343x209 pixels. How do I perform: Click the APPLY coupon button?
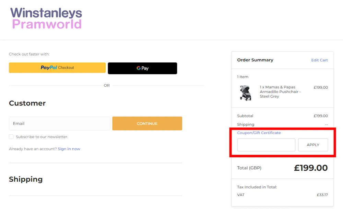point(313,145)
